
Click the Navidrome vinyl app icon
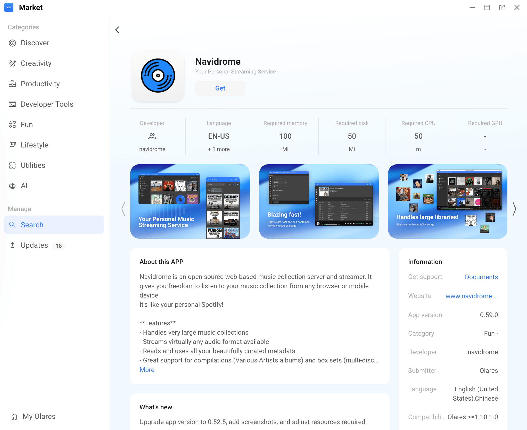click(x=158, y=76)
